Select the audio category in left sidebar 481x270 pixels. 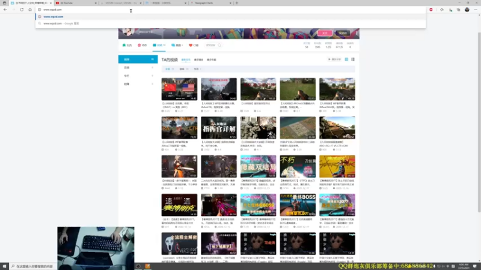point(138,67)
